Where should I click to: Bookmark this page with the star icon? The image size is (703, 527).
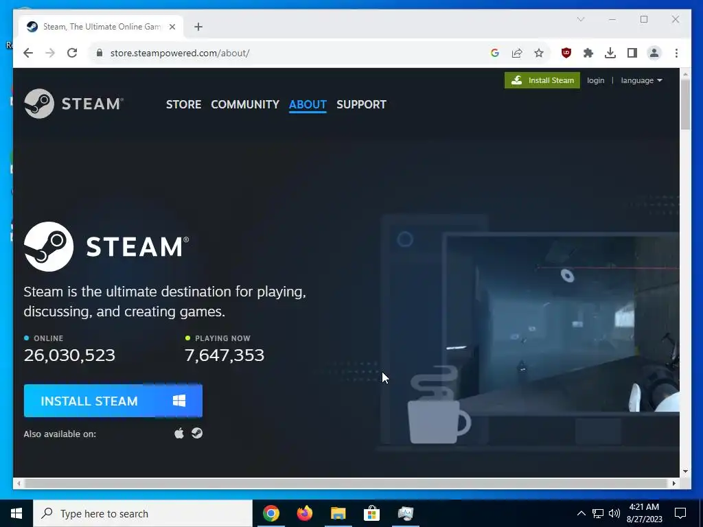tap(539, 53)
